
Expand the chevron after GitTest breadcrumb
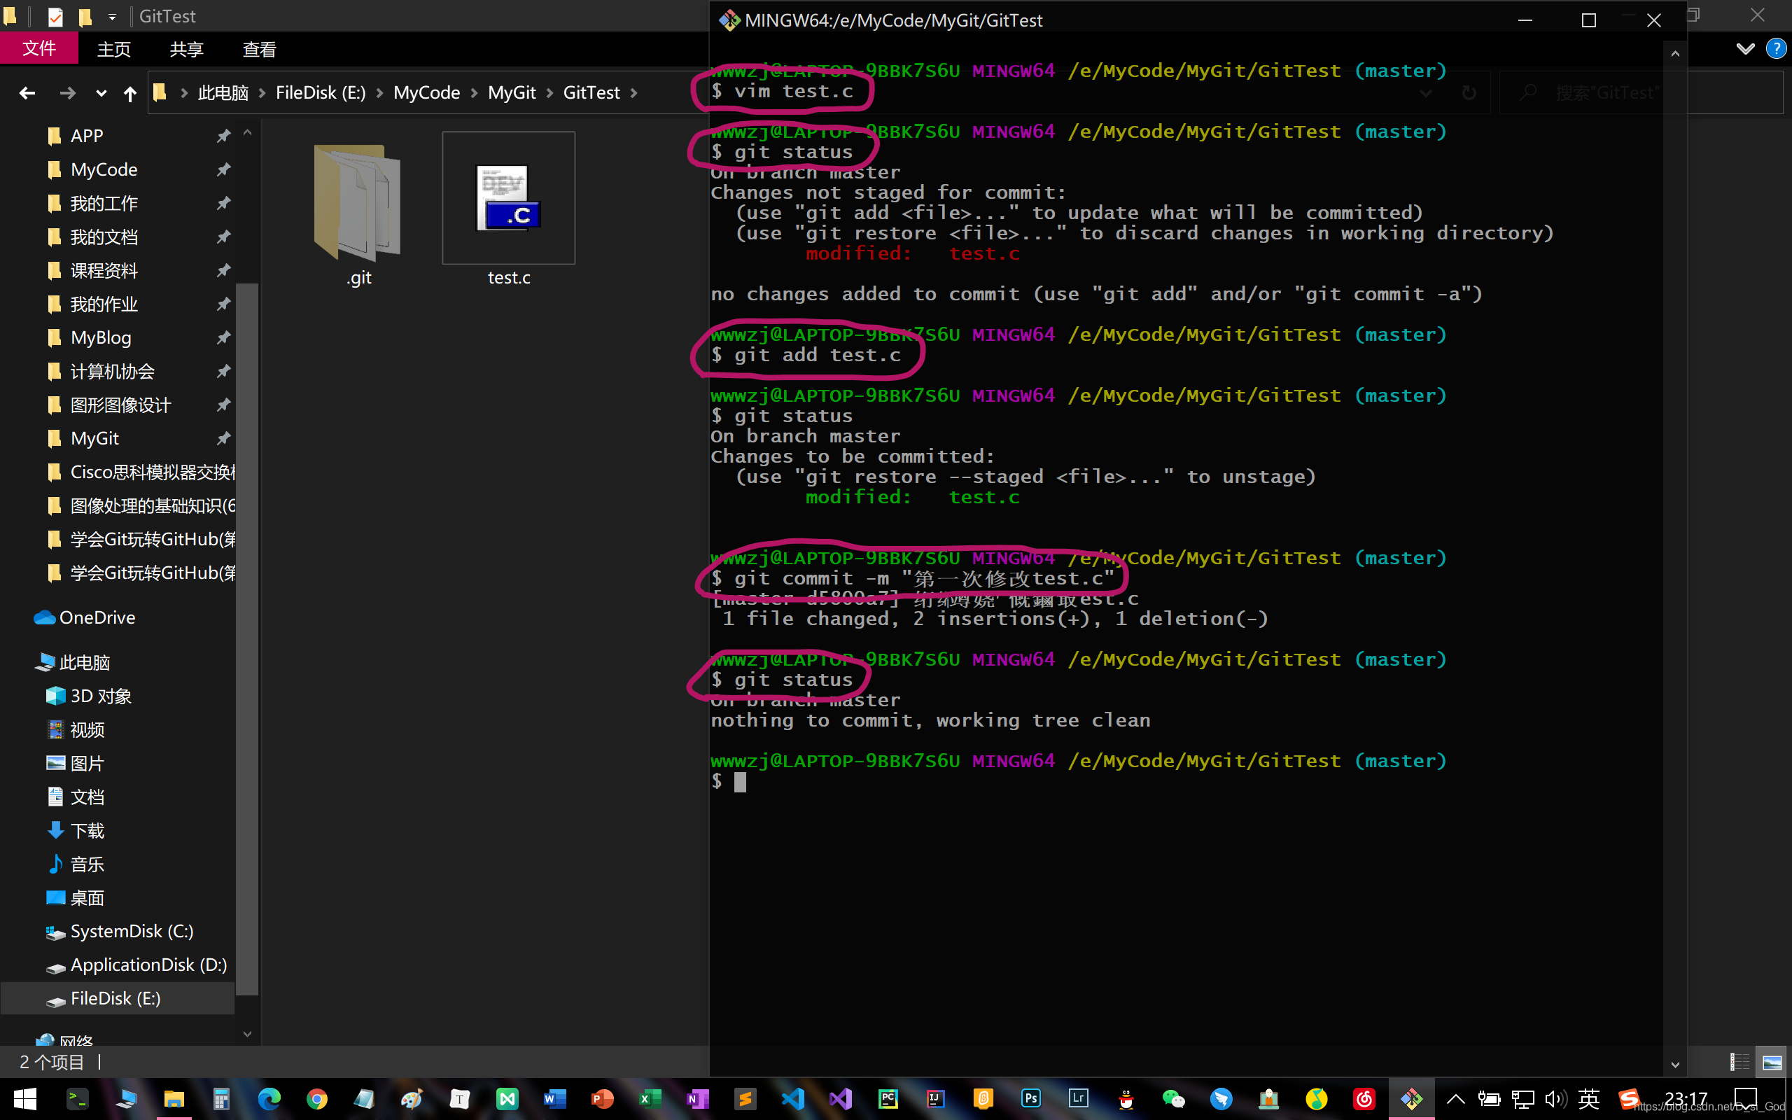(634, 93)
